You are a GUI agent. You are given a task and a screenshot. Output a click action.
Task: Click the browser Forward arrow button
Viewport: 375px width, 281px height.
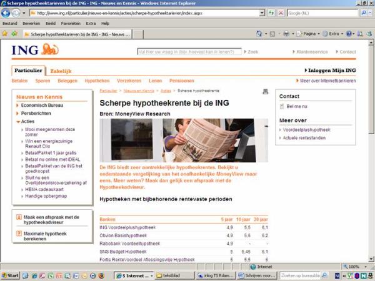[x=16, y=13]
